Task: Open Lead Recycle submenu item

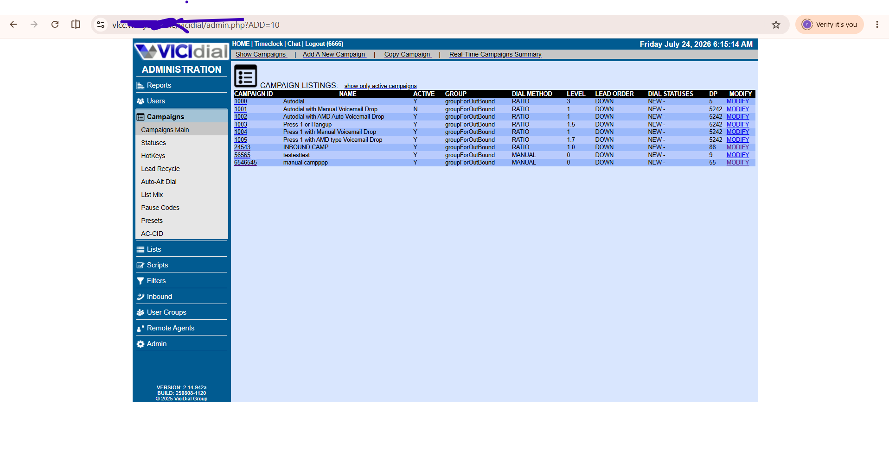Action: [x=160, y=169]
